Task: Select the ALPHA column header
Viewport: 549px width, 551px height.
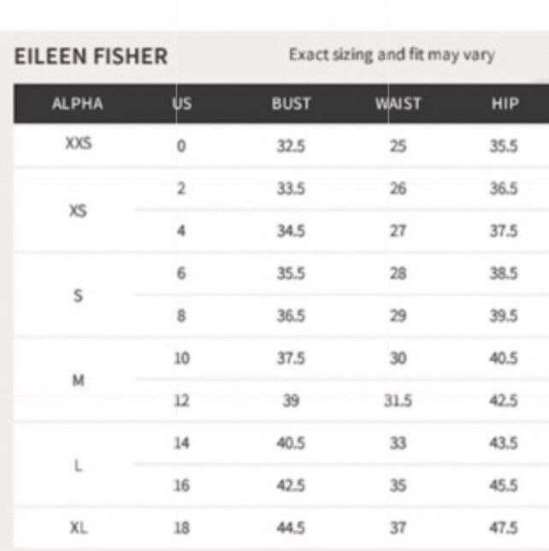Action: click(x=77, y=104)
